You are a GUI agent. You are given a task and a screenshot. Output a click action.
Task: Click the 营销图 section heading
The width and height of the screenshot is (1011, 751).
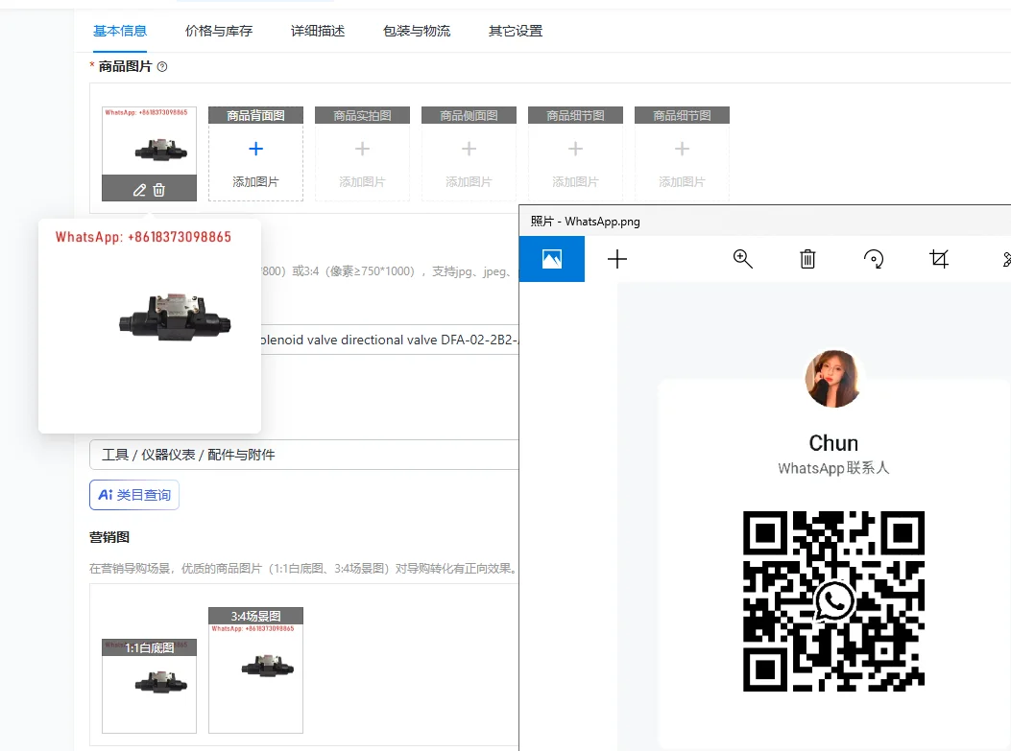pyautogui.click(x=109, y=537)
